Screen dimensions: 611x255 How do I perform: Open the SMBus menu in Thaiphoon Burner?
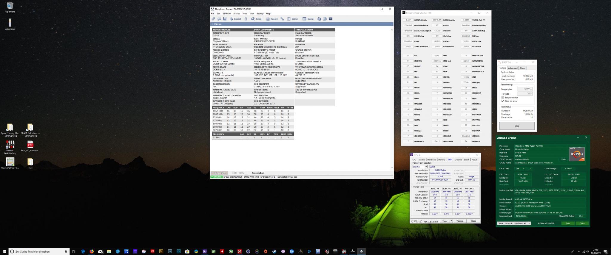click(237, 14)
